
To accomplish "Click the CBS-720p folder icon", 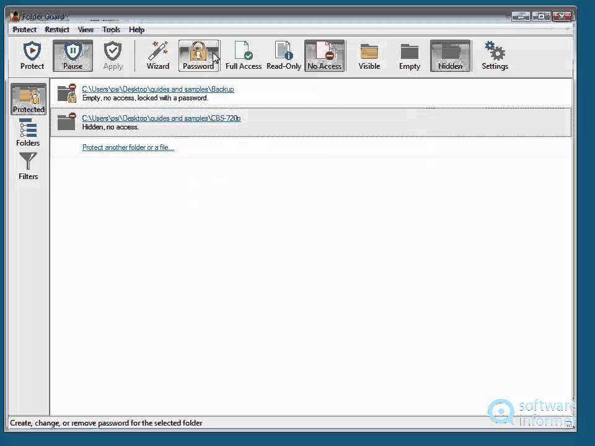I will 66,122.
